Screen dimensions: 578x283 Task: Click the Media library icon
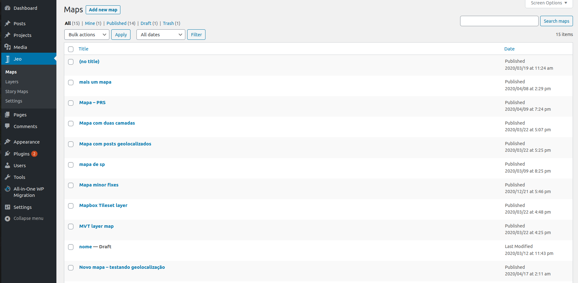8,47
